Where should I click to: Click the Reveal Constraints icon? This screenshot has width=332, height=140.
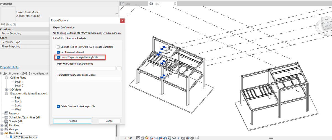(196, 138)
